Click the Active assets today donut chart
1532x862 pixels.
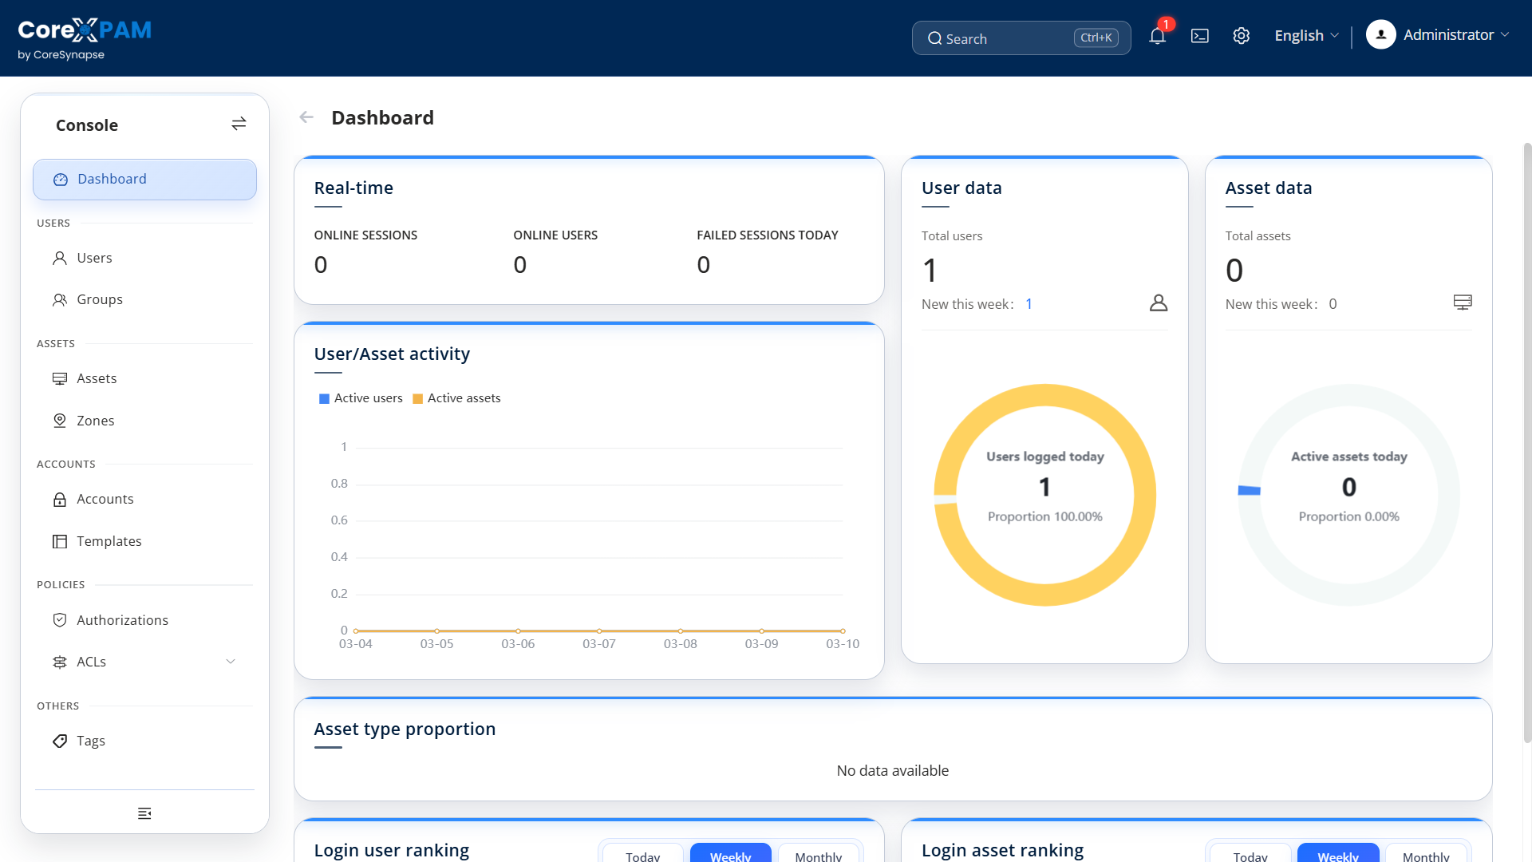pyautogui.click(x=1349, y=495)
